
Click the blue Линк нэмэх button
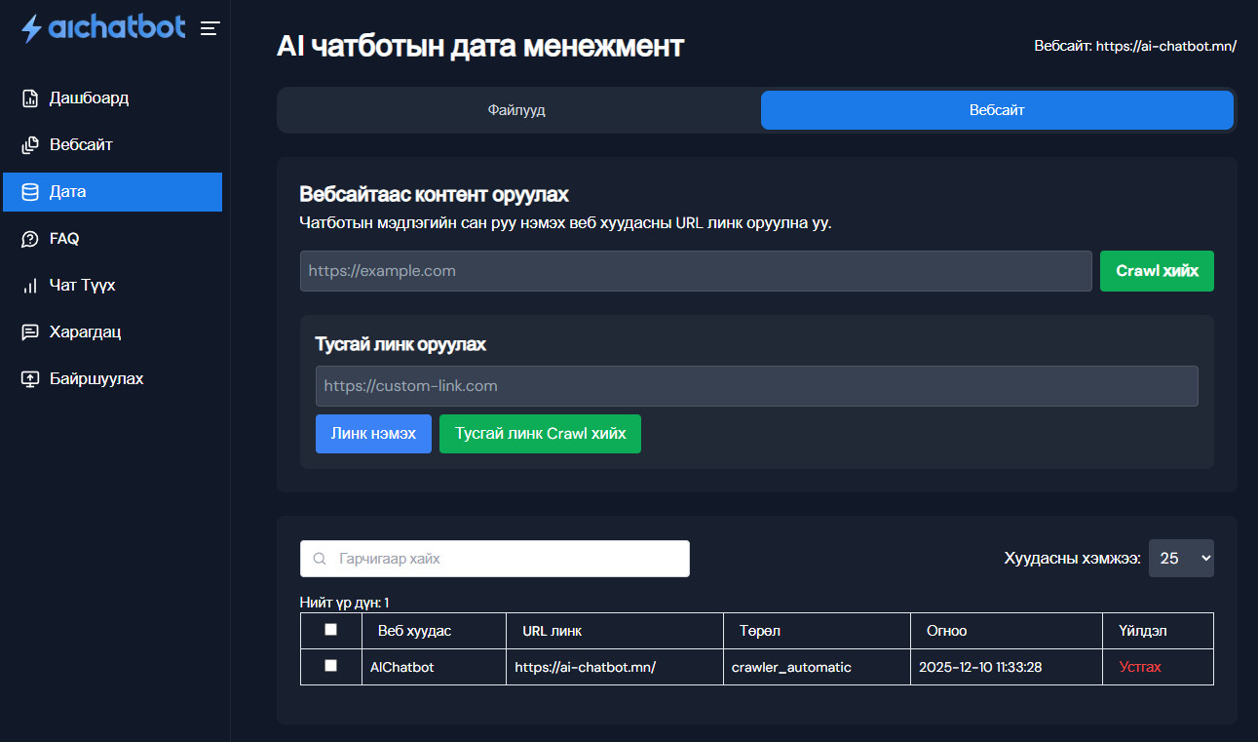[x=373, y=434]
